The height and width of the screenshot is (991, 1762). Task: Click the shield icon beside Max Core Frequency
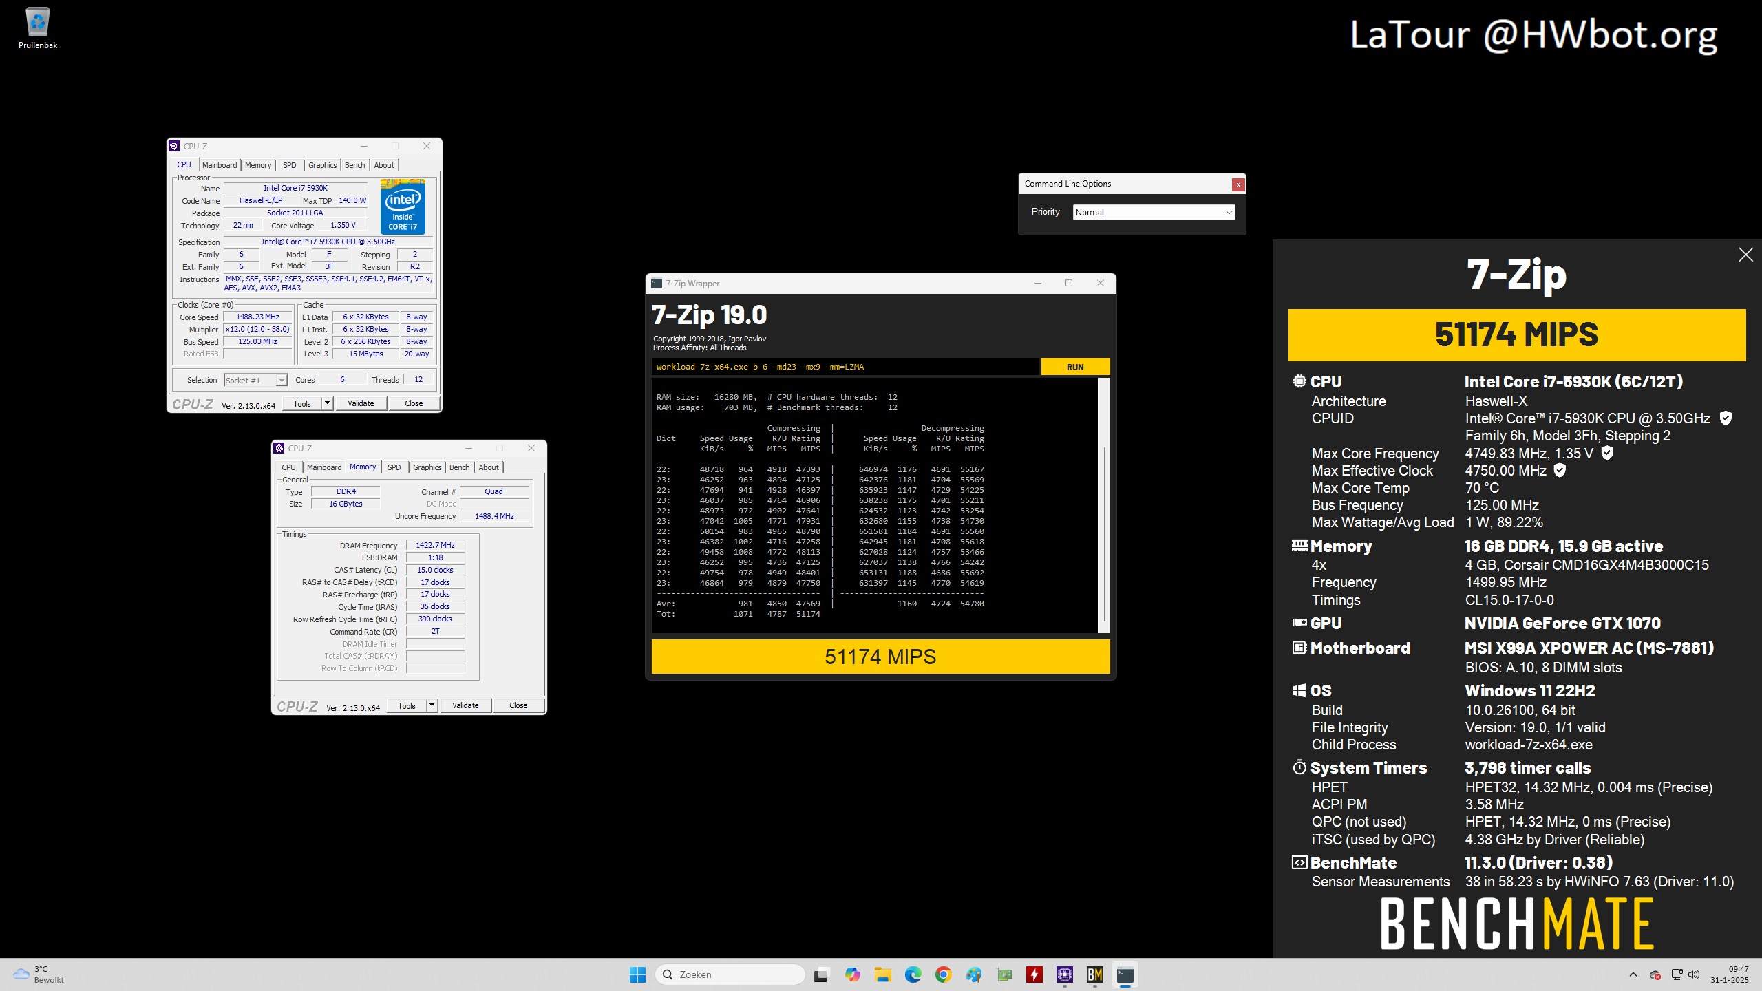click(x=1607, y=453)
